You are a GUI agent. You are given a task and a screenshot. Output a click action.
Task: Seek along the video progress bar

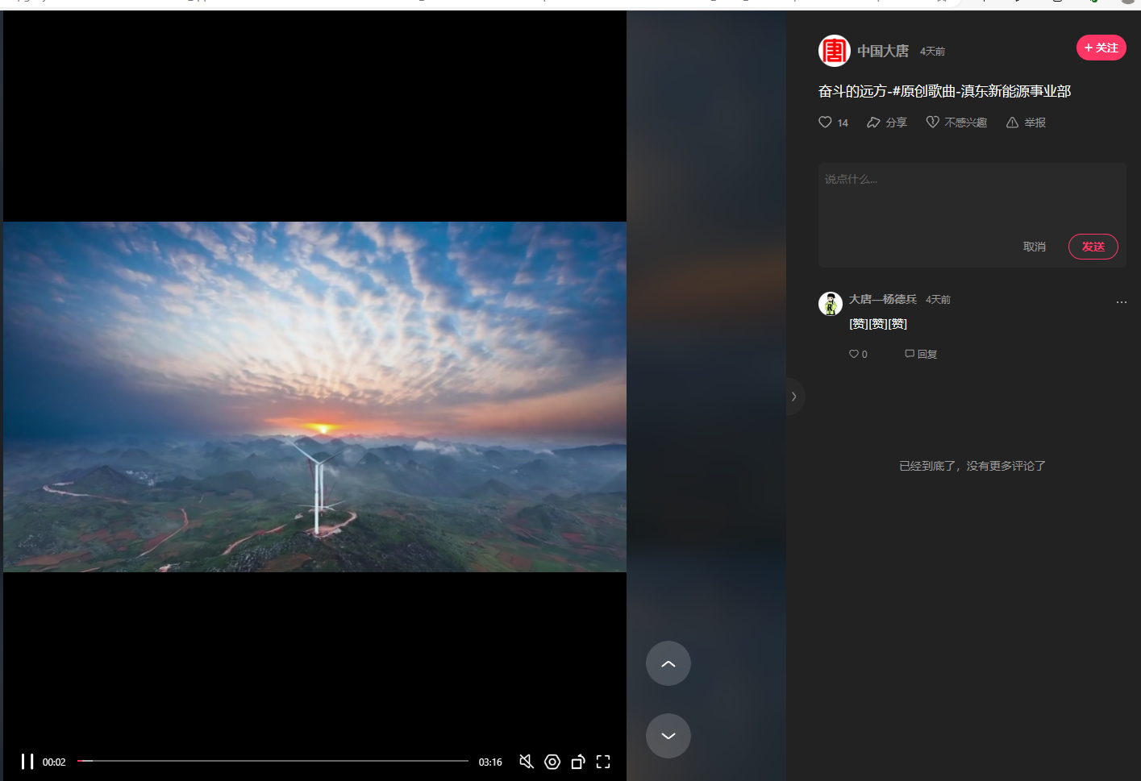(274, 760)
